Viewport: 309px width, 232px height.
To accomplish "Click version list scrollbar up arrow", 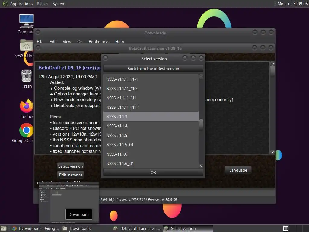I will 201,77.
